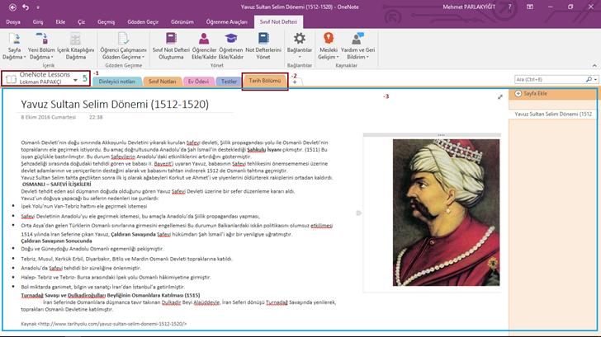
Task: Switch to the Sınıf Notları section tab
Action: coord(162,82)
